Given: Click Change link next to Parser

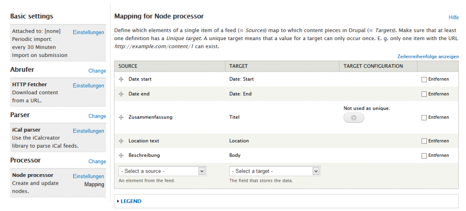Looking at the screenshot, I should pyautogui.click(x=97, y=116).
